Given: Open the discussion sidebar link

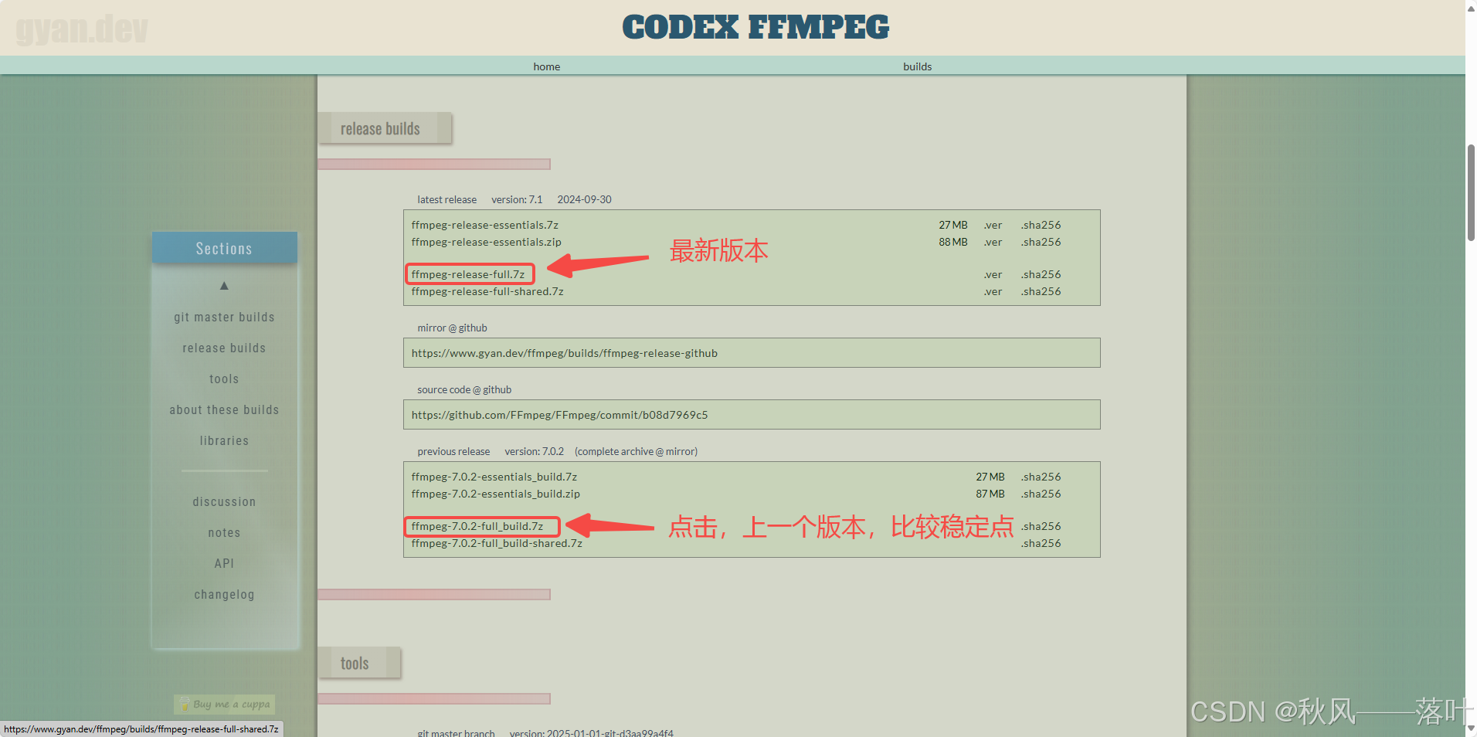Looking at the screenshot, I should (x=224, y=501).
